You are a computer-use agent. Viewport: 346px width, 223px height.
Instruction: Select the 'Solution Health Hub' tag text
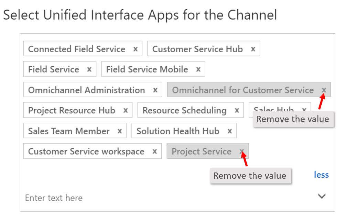click(x=178, y=131)
